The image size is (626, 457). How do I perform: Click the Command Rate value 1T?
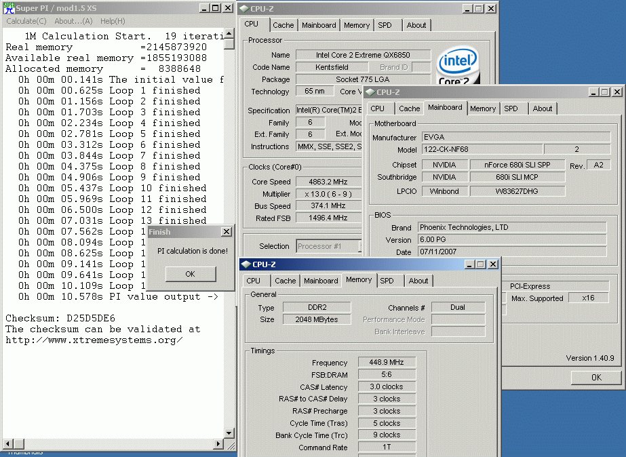click(387, 447)
